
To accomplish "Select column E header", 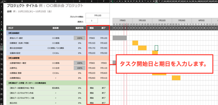I will (x=92, y=1).
